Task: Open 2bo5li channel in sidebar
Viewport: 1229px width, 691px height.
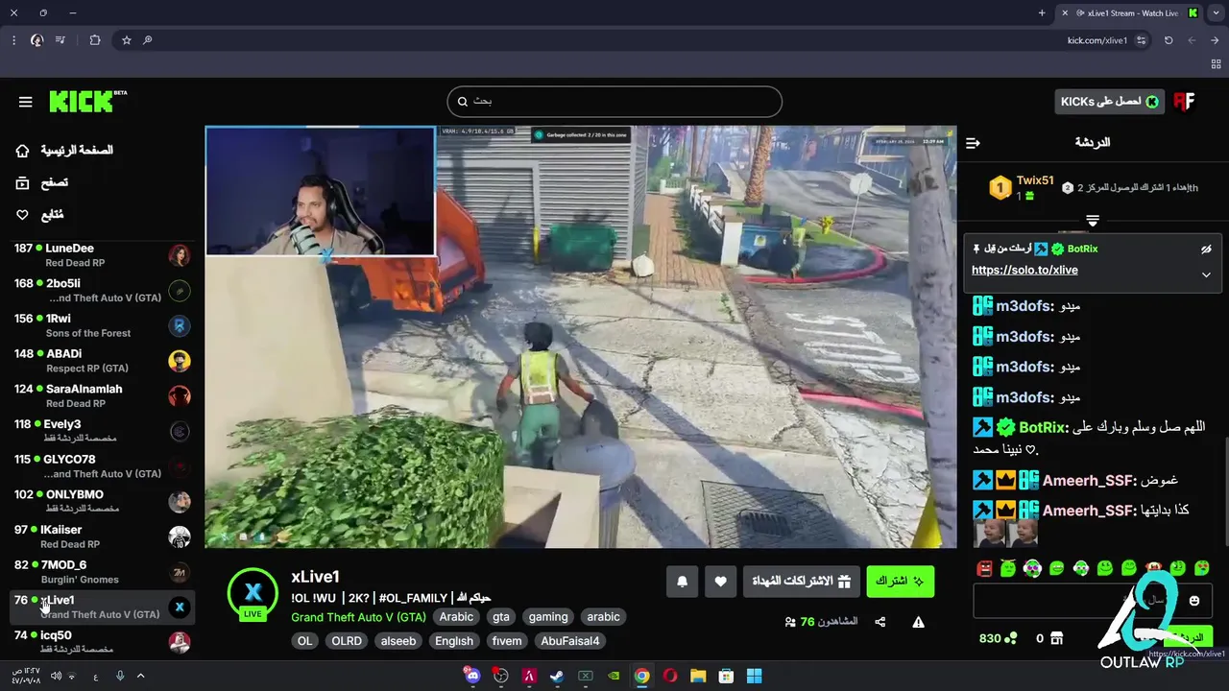Action: pos(100,291)
